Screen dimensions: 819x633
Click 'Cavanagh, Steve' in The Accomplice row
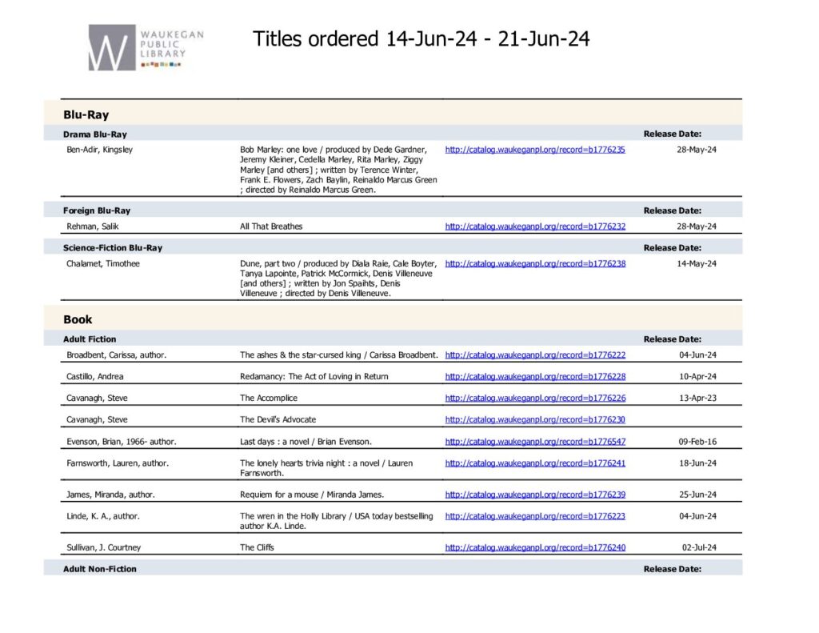pyautogui.click(x=97, y=398)
